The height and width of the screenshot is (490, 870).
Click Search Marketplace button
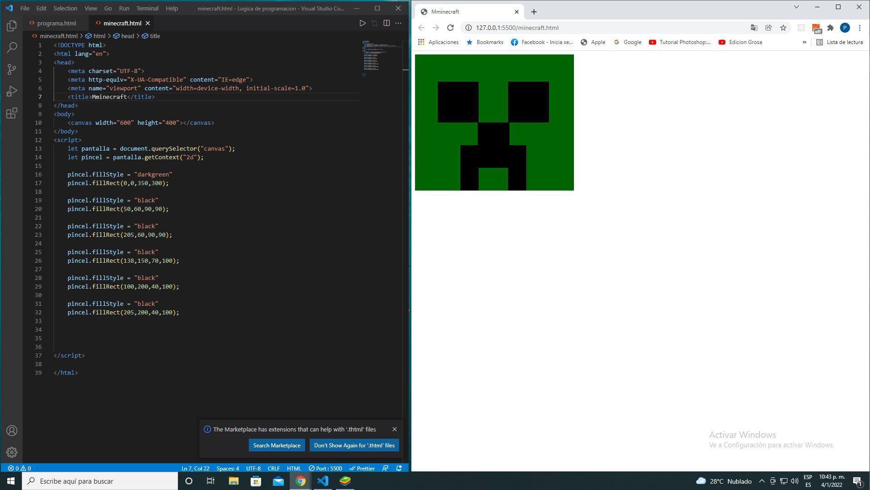point(277,445)
